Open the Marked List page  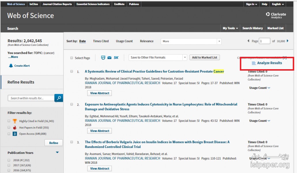tap(275, 28)
